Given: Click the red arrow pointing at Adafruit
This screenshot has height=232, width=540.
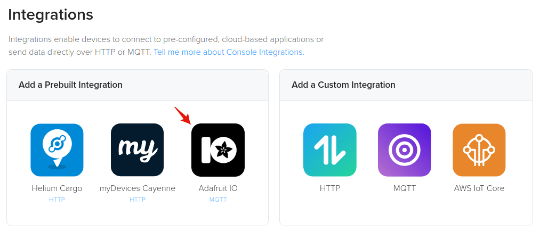Looking at the screenshot, I should (182, 114).
